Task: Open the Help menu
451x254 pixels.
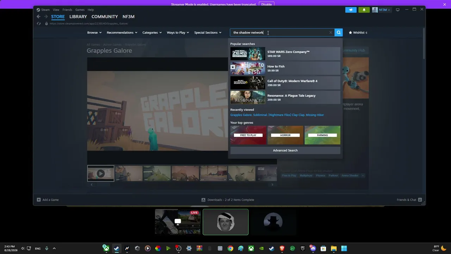Action: (91, 10)
